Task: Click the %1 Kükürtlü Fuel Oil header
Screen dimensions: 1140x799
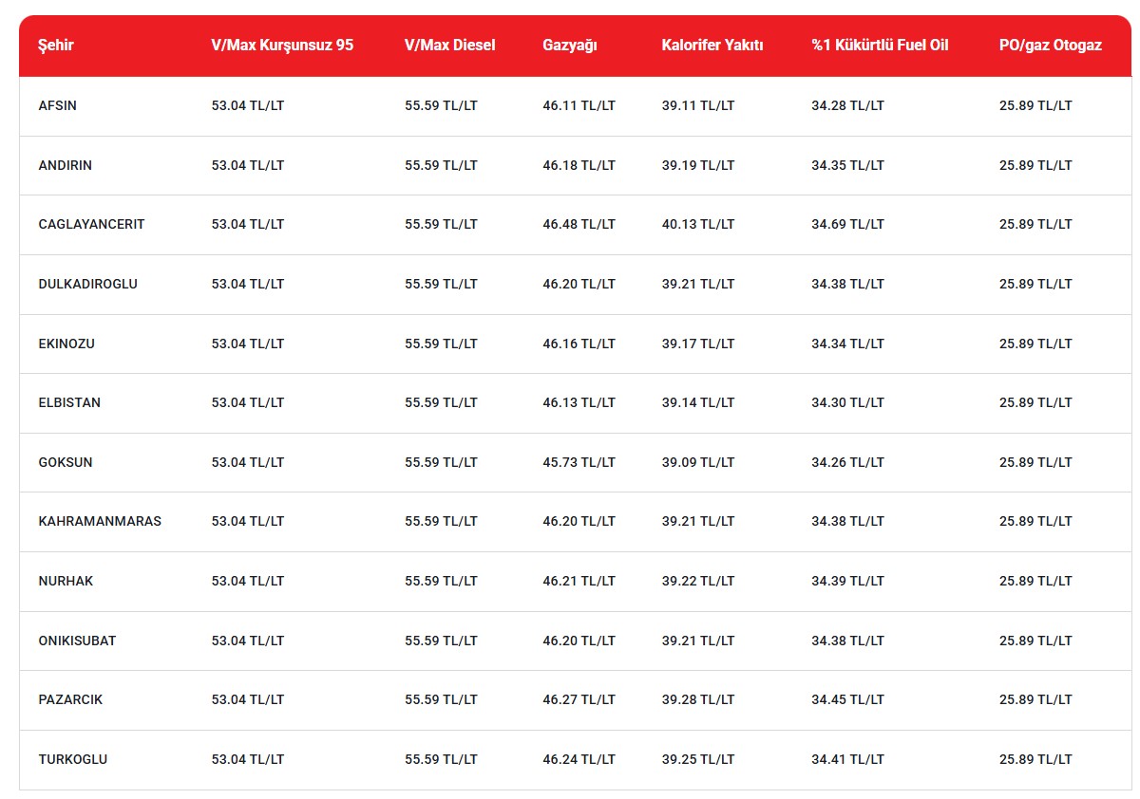Action: coord(880,46)
